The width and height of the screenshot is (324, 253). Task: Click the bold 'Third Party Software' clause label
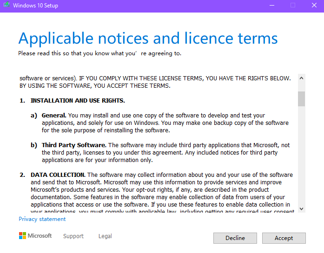(74, 145)
